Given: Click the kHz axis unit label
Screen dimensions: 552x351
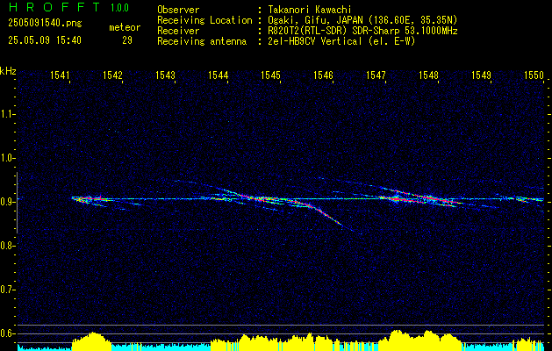Looking at the screenshot, I should (x=8, y=71).
